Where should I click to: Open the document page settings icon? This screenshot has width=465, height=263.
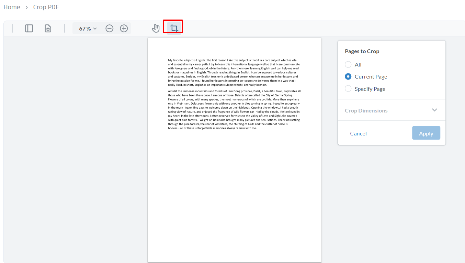(48, 28)
